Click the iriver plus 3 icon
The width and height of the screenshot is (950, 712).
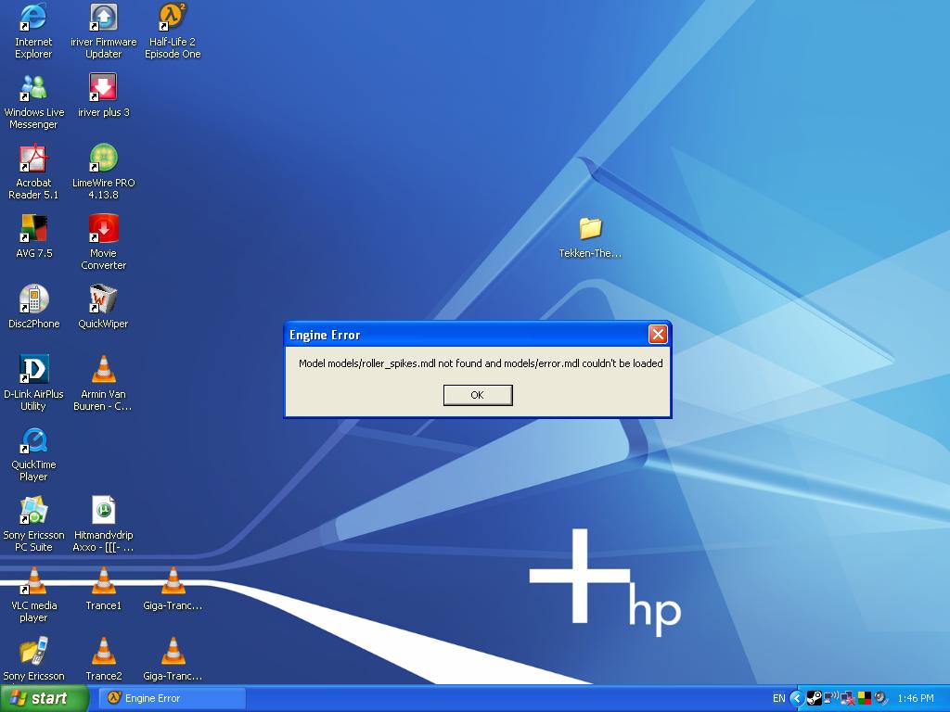tap(104, 95)
